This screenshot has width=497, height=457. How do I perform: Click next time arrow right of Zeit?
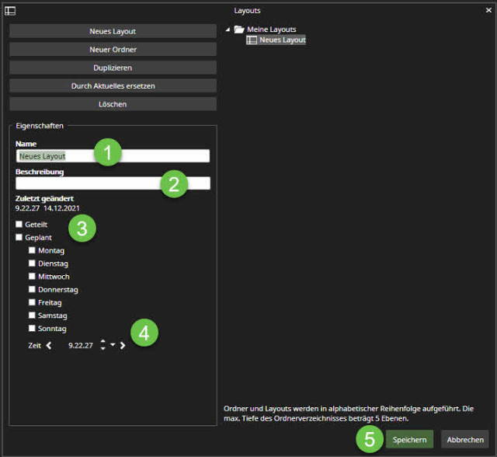pyautogui.click(x=123, y=345)
